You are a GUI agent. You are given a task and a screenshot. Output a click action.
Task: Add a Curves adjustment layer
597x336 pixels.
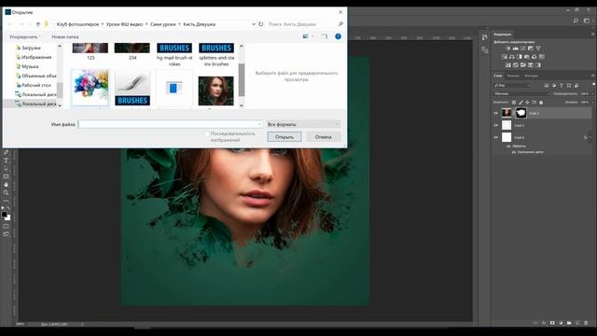click(x=523, y=49)
